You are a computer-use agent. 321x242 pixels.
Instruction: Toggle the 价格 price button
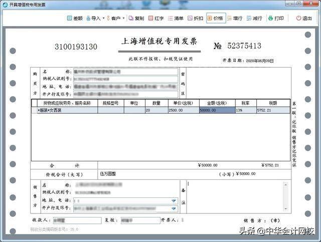[x=216, y=18]
